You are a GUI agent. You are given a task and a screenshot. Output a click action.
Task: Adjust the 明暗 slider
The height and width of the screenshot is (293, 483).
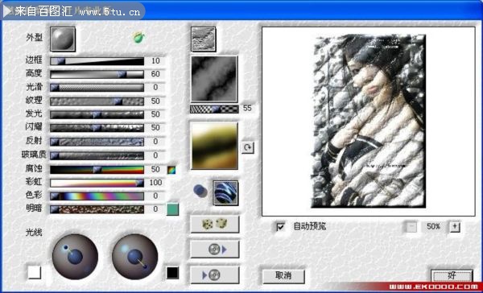(x=97, y=209)
